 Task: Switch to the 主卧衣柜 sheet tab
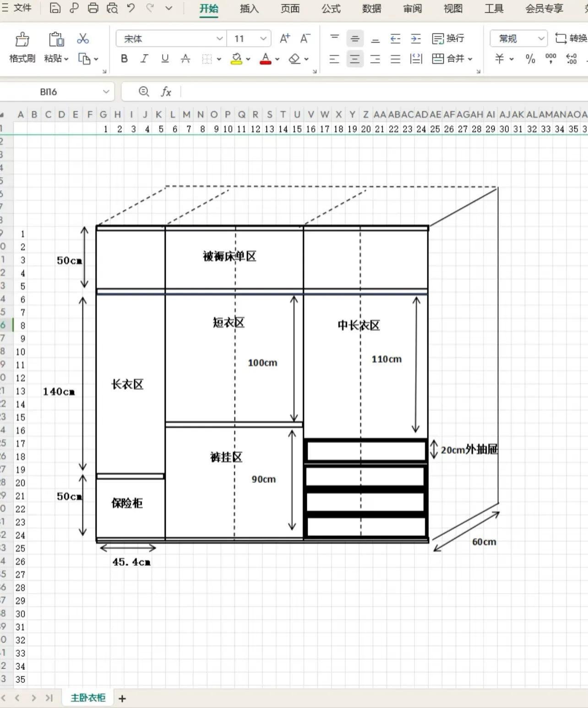(88, 697)
